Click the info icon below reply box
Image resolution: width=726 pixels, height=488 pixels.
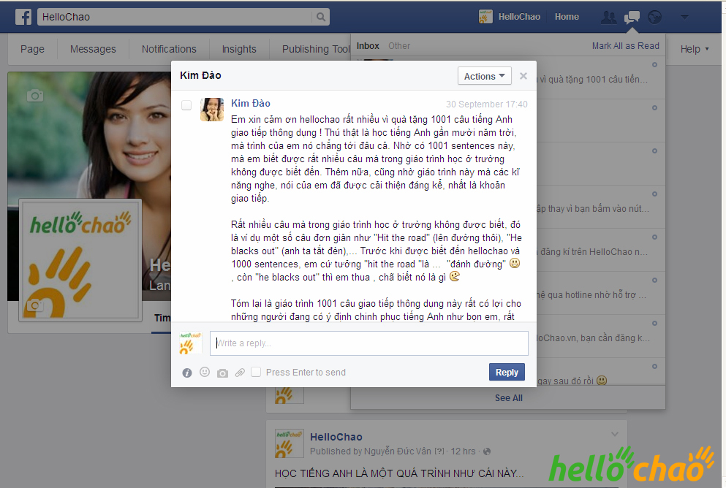[x=187, y=373]
